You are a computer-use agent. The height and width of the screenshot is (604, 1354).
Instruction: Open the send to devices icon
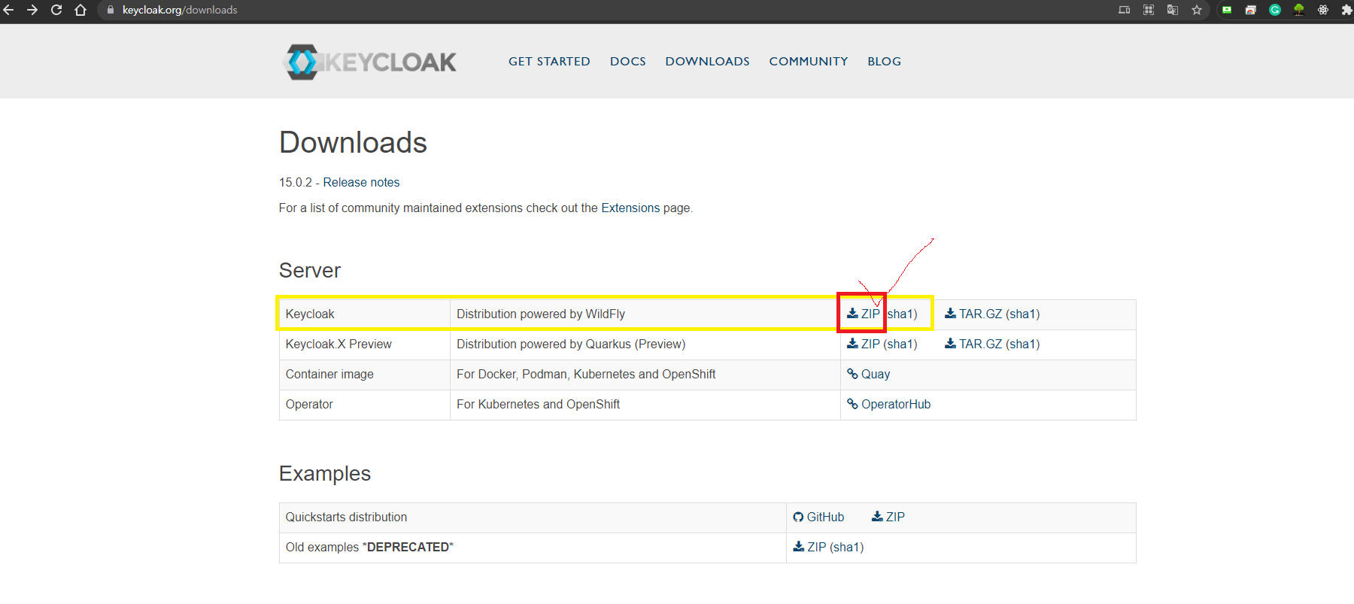point(1125,10)
